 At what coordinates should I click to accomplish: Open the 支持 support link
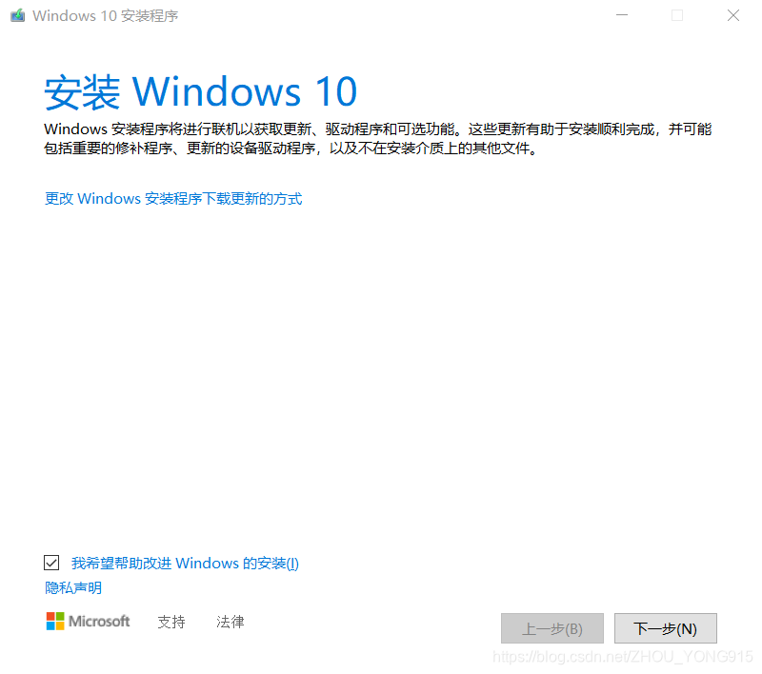pos(171,622)
